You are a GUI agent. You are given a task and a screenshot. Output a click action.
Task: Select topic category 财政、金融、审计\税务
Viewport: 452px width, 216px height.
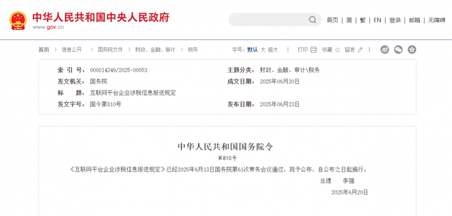point(290,70)
